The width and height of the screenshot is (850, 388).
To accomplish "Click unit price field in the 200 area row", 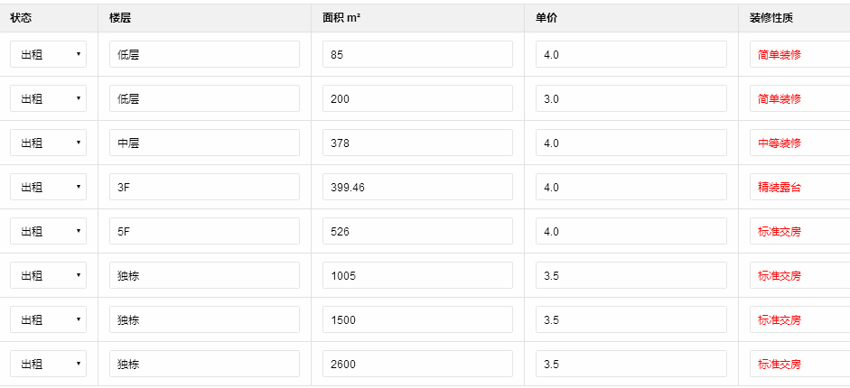I will click(x=630, y=98).
